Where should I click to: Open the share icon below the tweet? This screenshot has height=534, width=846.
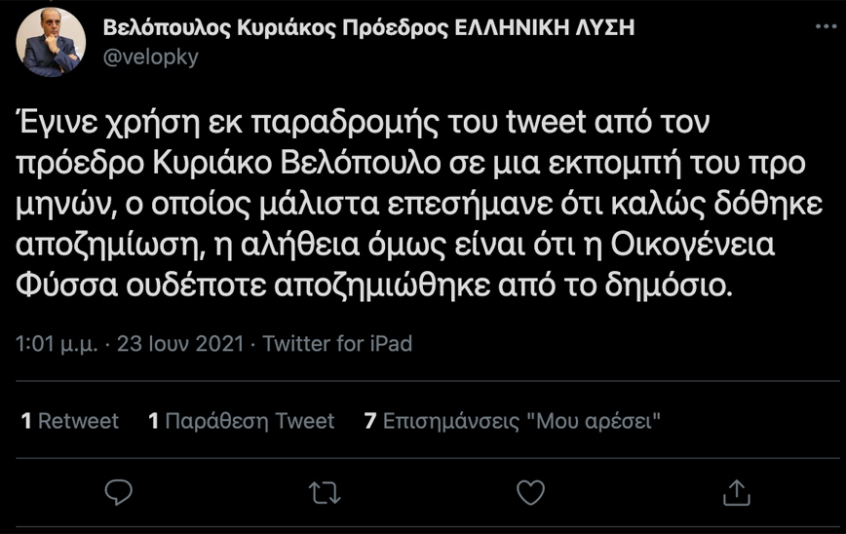(x=736, y=490)
